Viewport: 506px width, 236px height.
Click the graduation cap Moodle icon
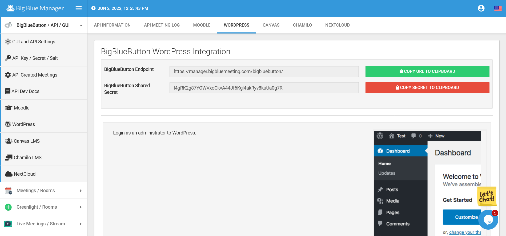click(9, 108)
